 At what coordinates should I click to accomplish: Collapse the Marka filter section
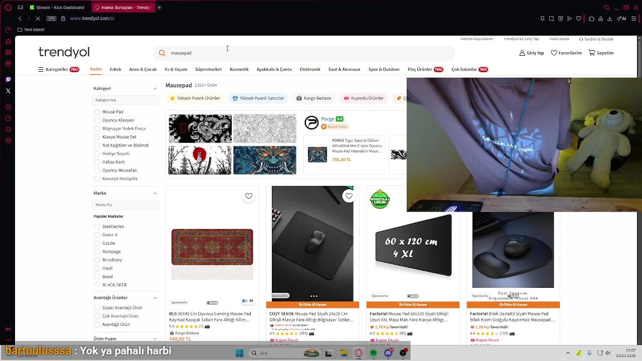pyautogui.click(x=155, y=193)
